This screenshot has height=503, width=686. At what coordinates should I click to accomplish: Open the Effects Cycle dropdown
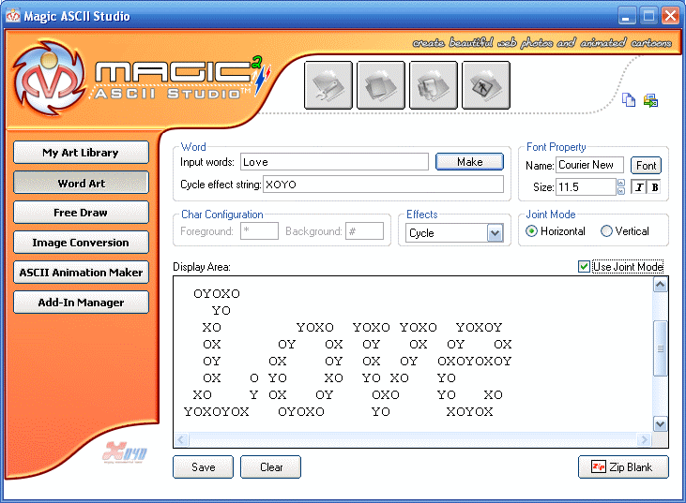(x=495, y=232)
